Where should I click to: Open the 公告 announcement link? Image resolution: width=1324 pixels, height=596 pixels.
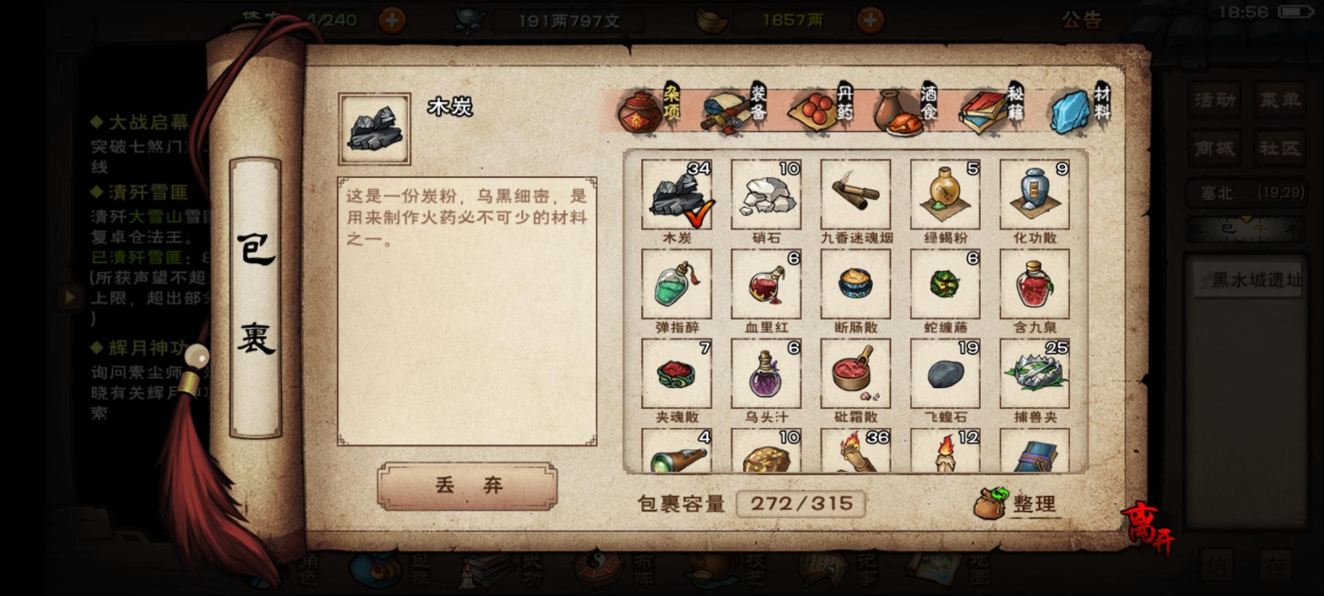pos(1082,20)
